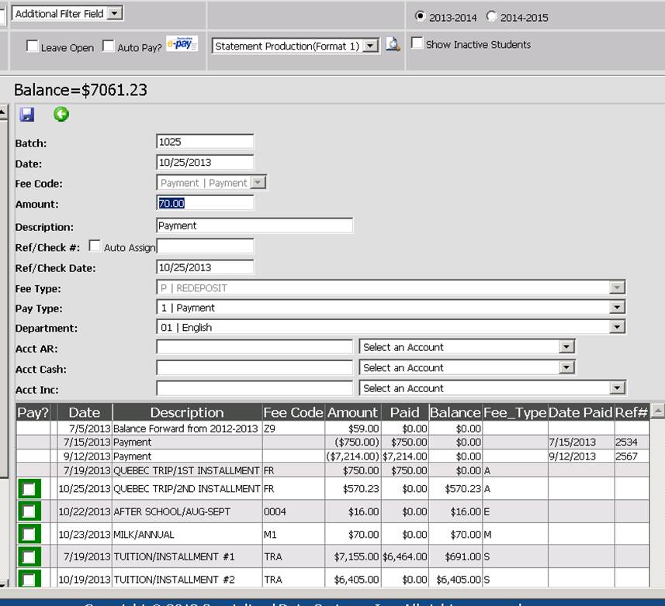This screenshot has width=665, height=606.
Task: Enable Auto Assign for the Ref/Check number
Action: [x=94, y=246]
